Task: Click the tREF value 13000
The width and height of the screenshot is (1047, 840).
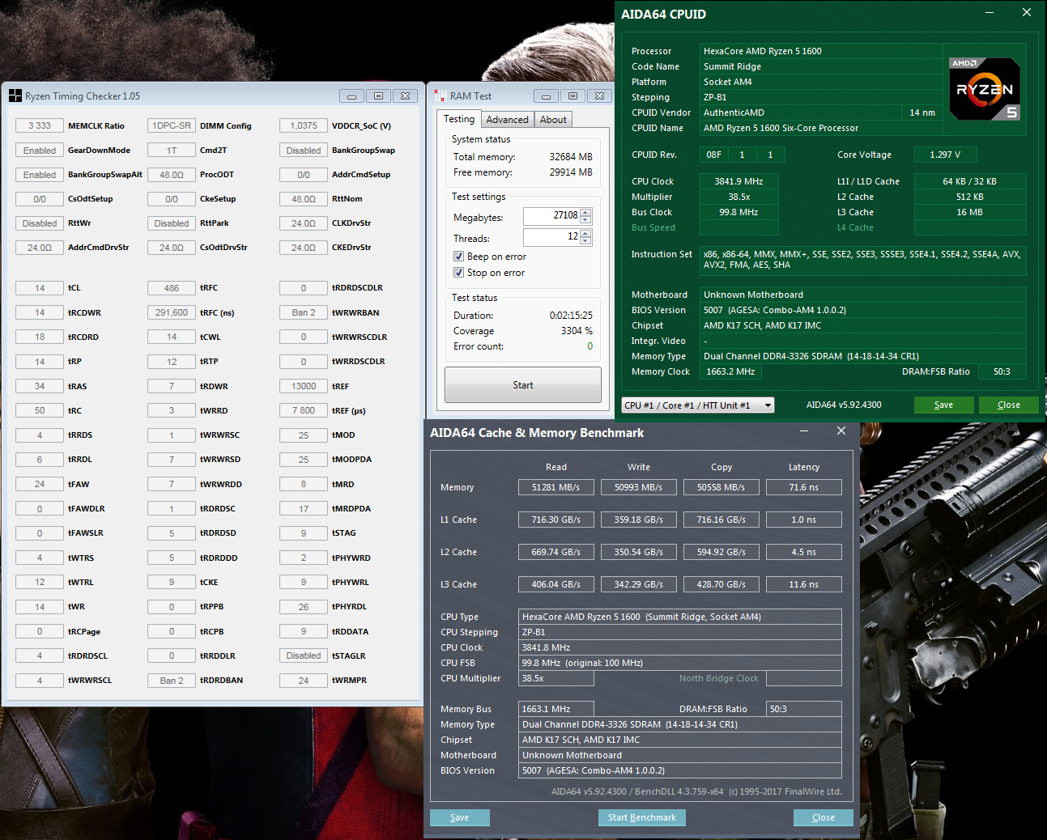Action: click(x=304, y=386)
